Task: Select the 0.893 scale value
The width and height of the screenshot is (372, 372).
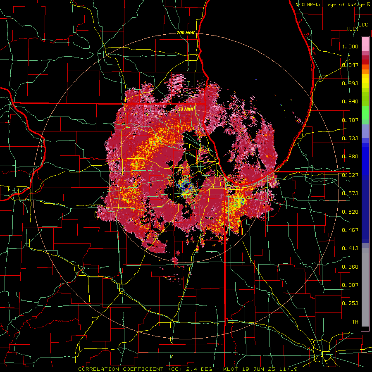Action: click(x=350, y=83)
